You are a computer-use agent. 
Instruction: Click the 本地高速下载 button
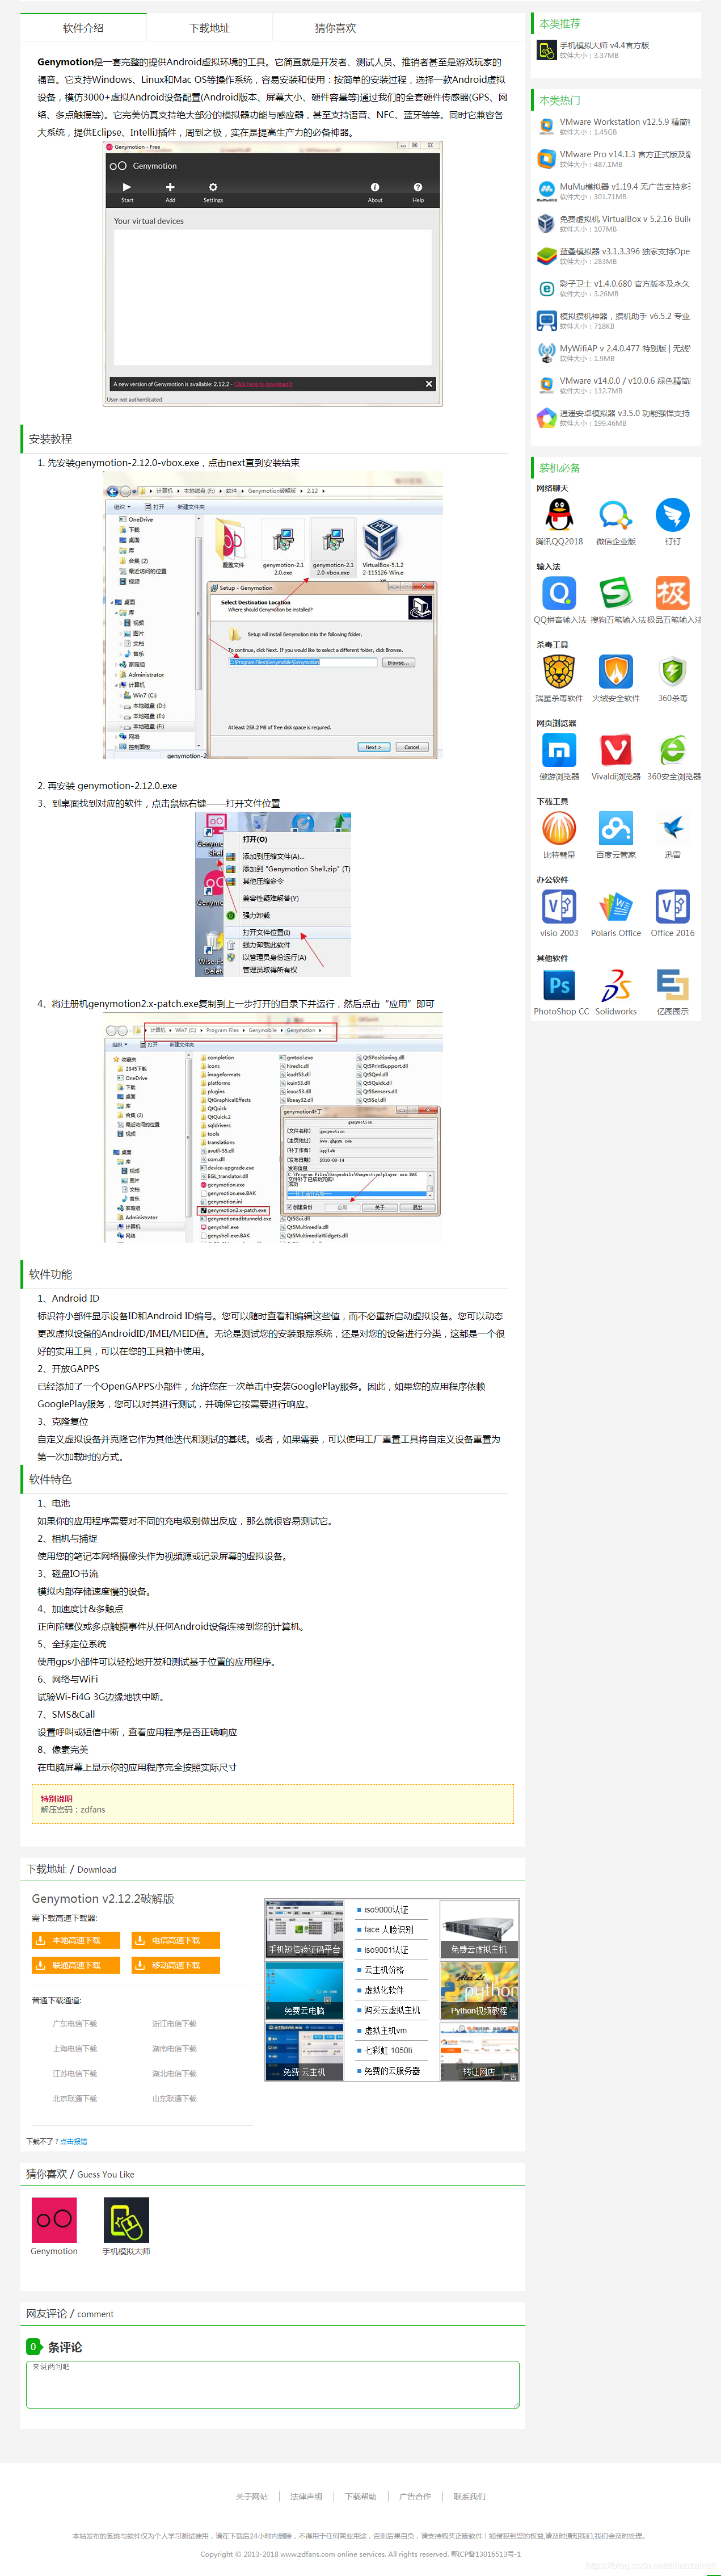(76, 1940)
